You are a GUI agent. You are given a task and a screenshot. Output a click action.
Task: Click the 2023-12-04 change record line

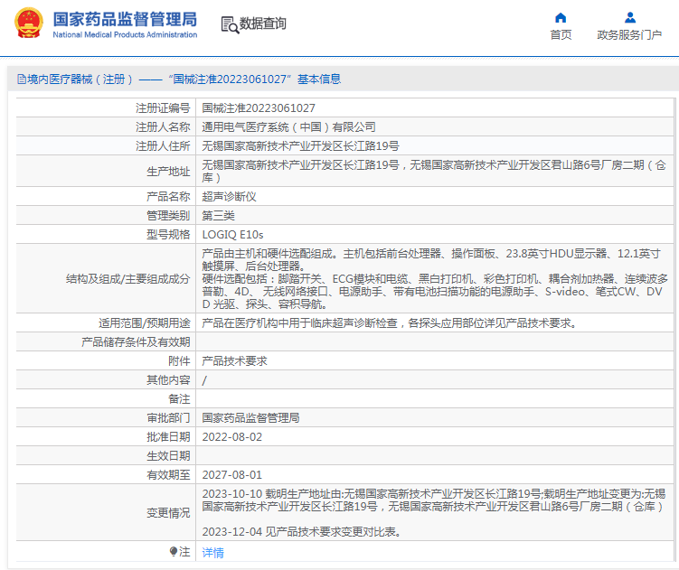pyautogui.click(x=301, y=532)
